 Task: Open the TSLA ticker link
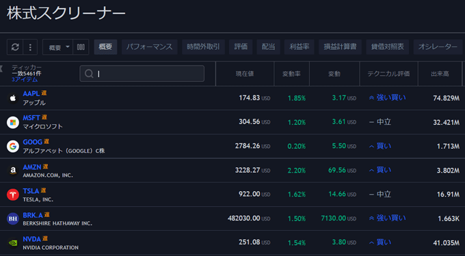31,191
